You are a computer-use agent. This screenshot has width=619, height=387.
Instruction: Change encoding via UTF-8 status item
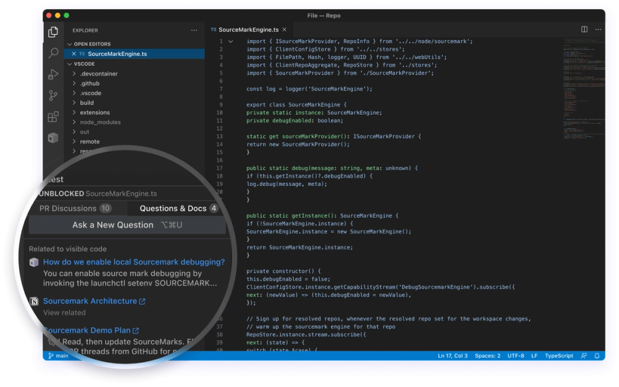pos(516,356)
